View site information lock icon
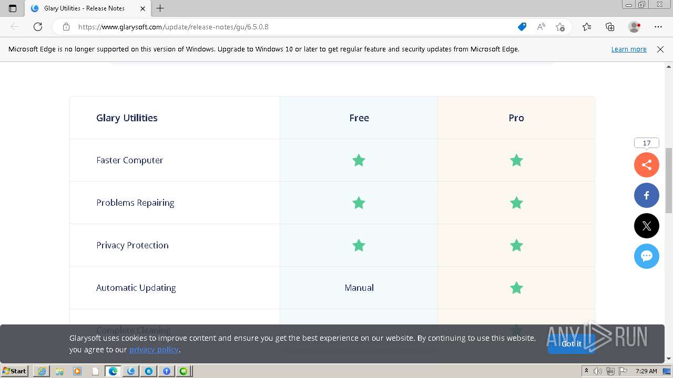This screenshot has height=378, width=673. [x=66, y=27]
